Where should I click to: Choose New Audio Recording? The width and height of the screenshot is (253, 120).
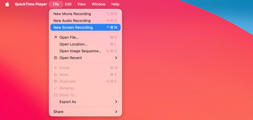tap(85, 21)
